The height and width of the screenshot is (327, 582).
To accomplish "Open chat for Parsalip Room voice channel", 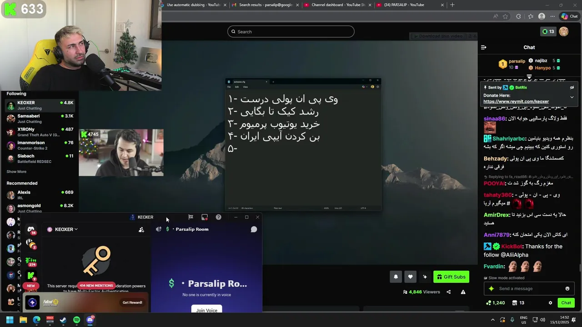I will 254,229.
